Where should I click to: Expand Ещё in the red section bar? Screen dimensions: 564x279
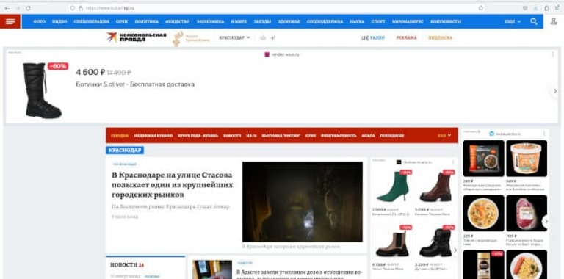444,136
